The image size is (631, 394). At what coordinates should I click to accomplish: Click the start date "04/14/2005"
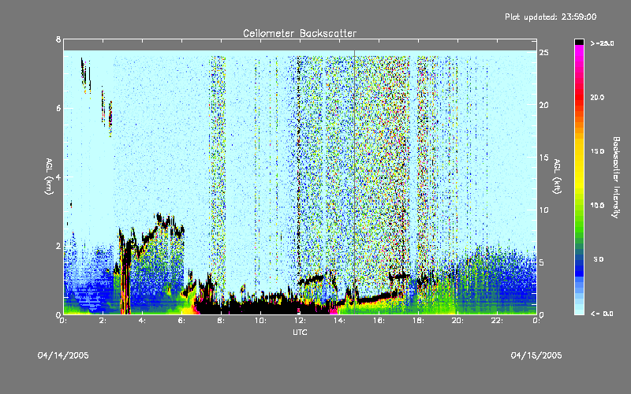(x=63, y=355)
